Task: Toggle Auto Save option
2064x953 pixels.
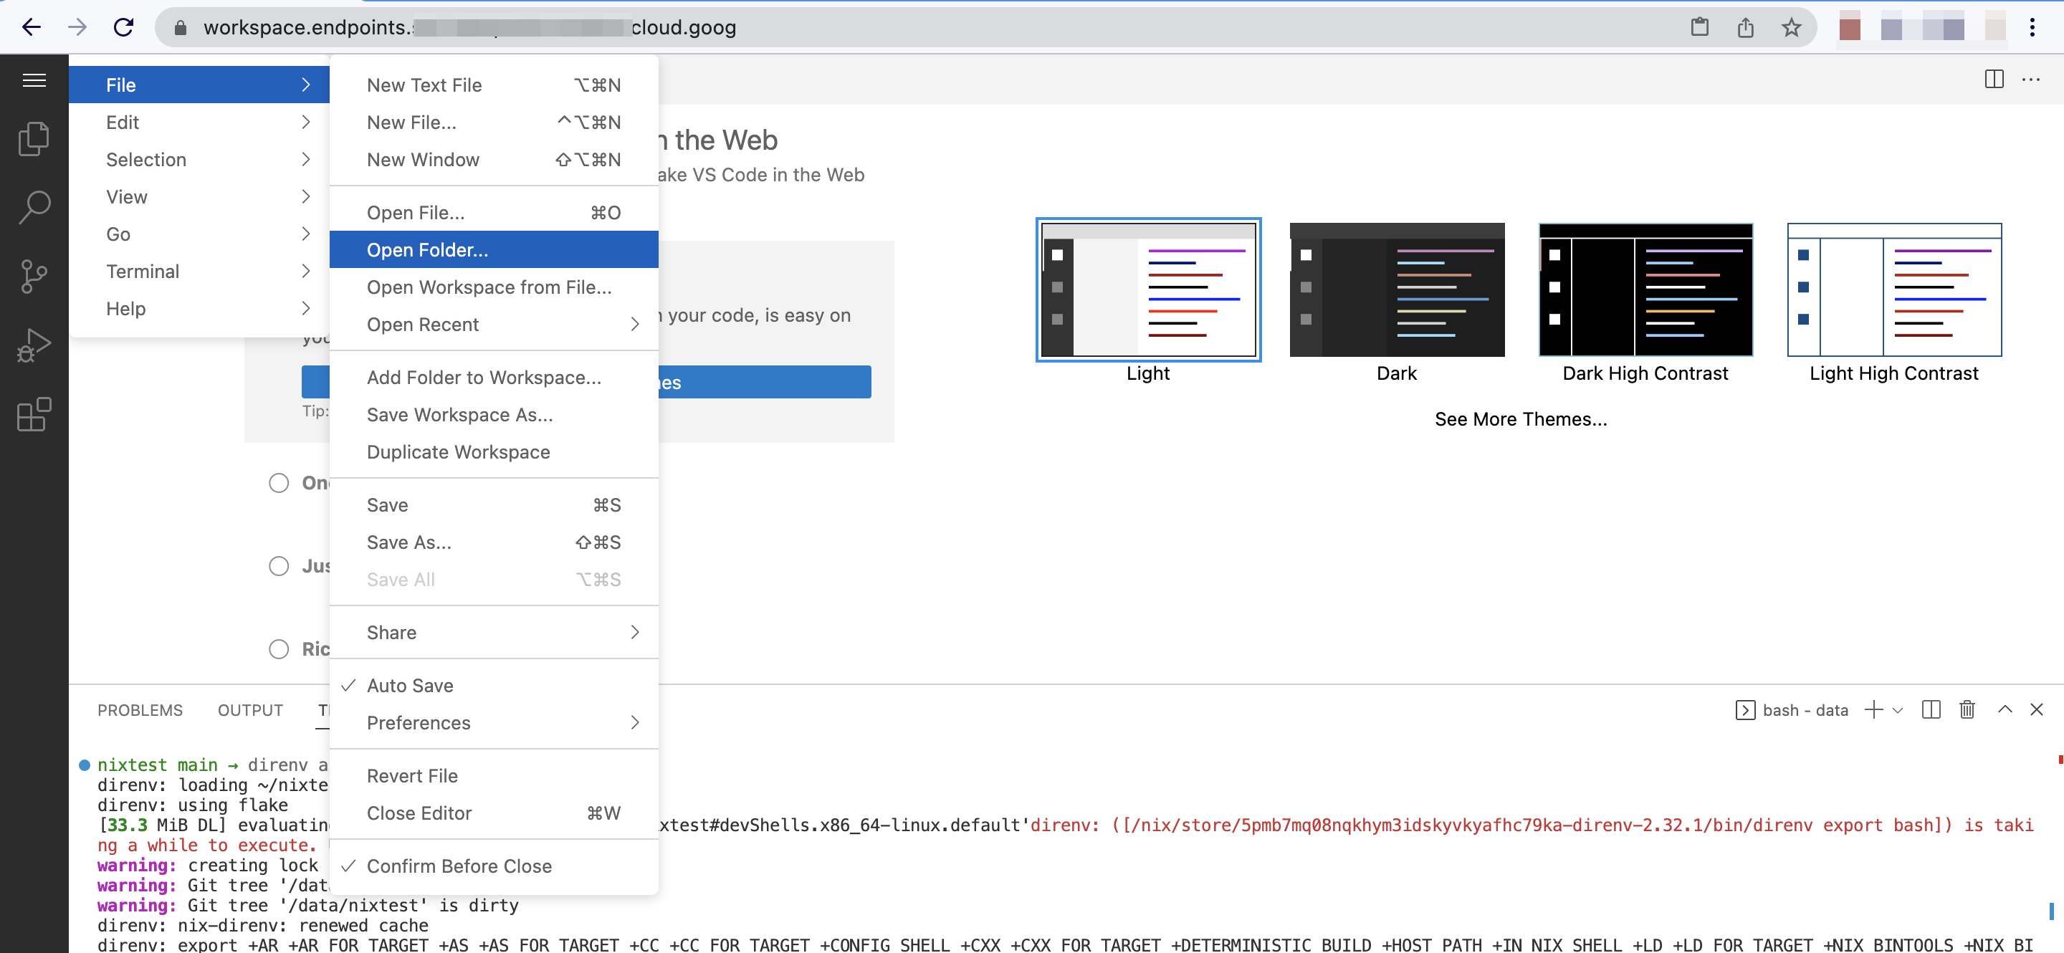Action: pos(410,686)
